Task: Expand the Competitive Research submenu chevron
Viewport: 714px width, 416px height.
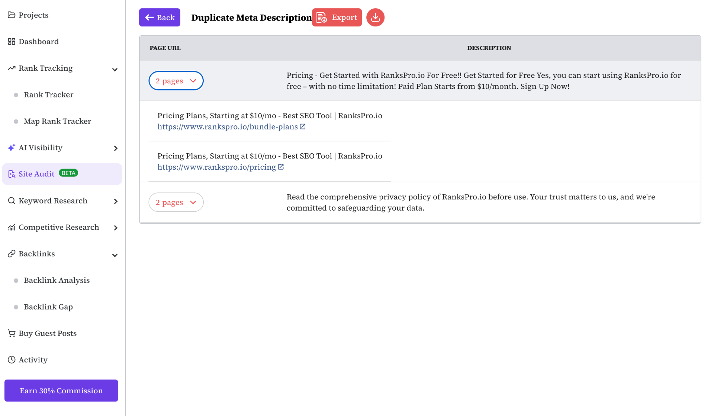Action: click(x=116, y=228)
